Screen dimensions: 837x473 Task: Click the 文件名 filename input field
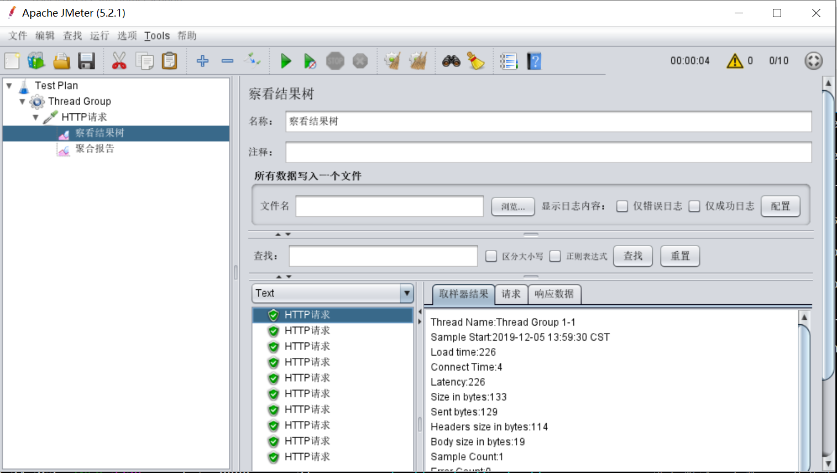pyautogui.click(x=389, y=206)
